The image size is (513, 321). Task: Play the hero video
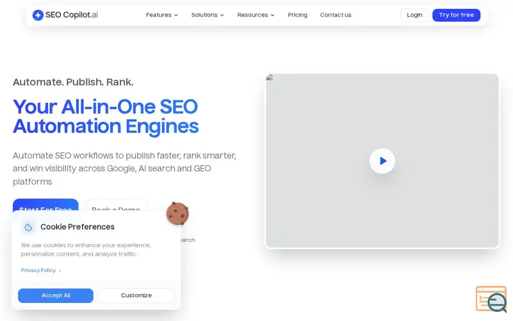coord(382,161)
